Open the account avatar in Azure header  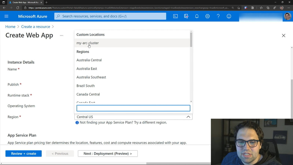coord(288,16)
